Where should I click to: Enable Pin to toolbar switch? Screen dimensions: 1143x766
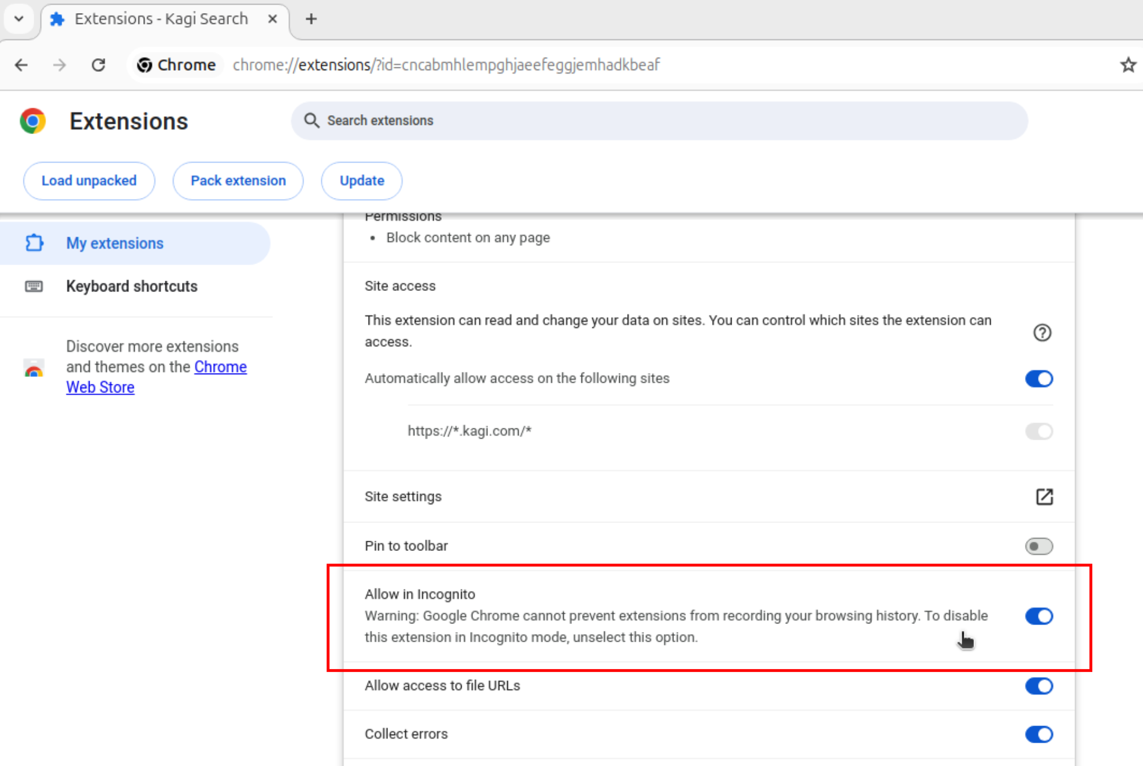pyautogui.click(x=1039, y=546)
